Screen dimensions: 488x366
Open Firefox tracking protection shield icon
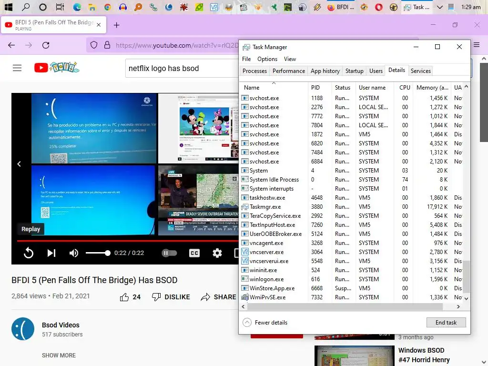94,45
